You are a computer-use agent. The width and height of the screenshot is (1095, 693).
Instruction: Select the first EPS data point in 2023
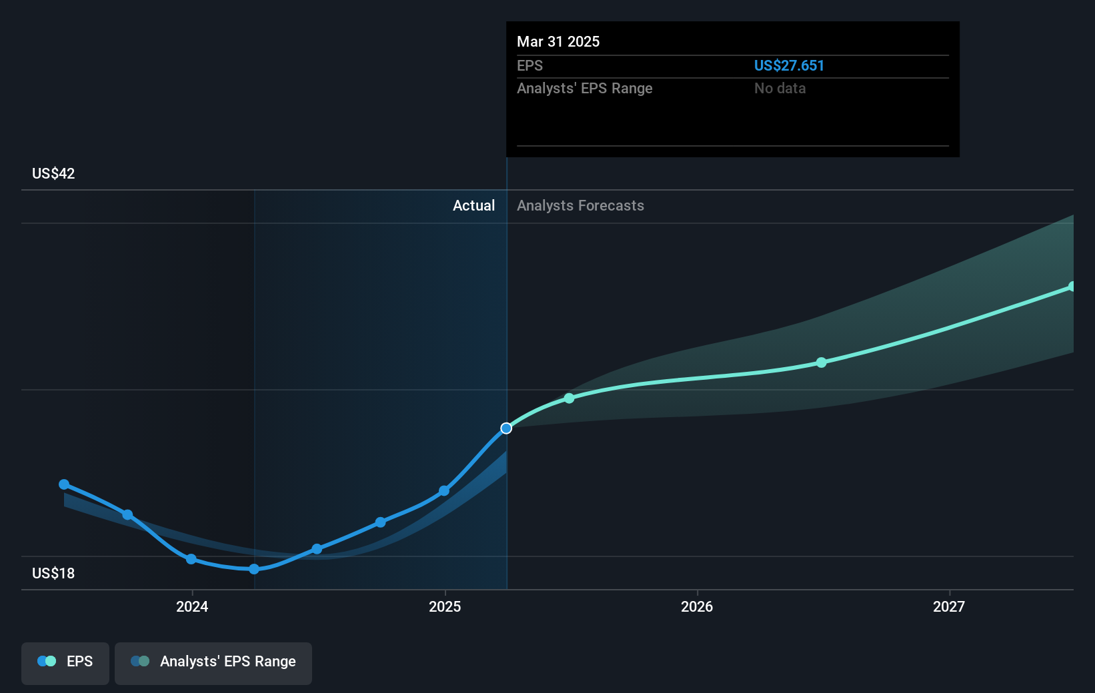[64, 484]
